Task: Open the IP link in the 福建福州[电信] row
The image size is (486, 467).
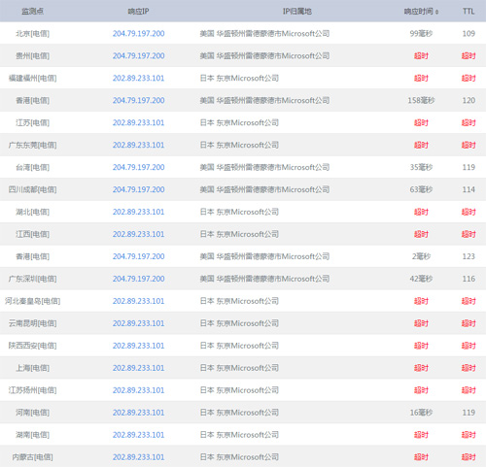Action: pos(139,78)
